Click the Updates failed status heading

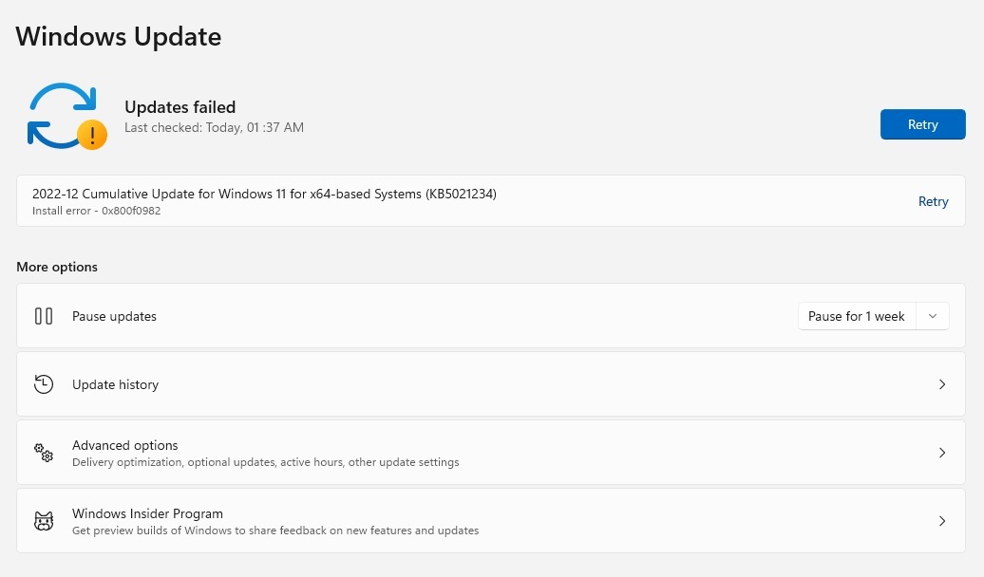pos(180,107)
